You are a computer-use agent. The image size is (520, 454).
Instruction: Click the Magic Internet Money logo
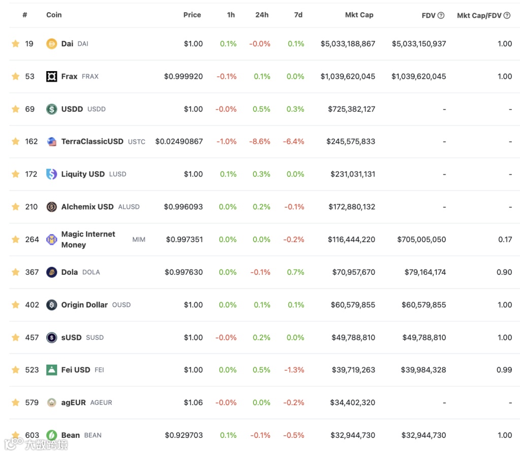coord(51,239)
